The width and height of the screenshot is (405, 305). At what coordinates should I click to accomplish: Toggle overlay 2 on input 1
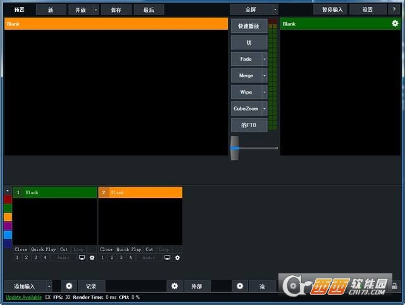pos(27,258)
